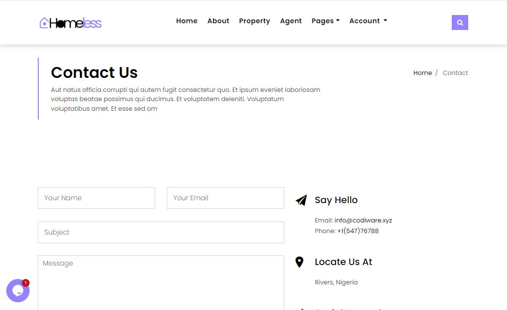
Task: Click into the Subject field
Action: tap(161, 233)
